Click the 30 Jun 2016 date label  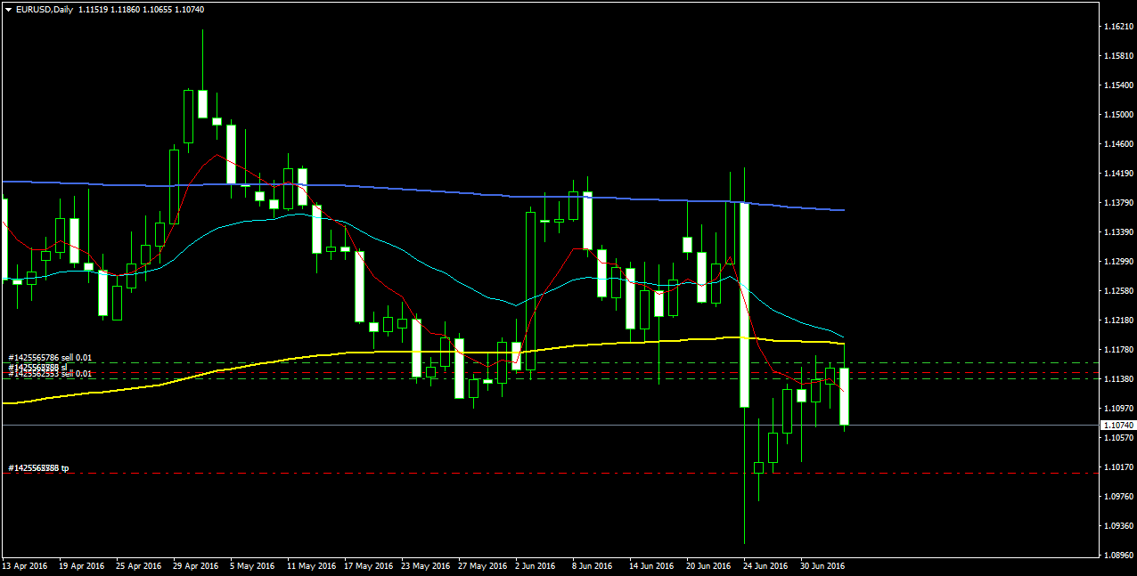point(823,566)
